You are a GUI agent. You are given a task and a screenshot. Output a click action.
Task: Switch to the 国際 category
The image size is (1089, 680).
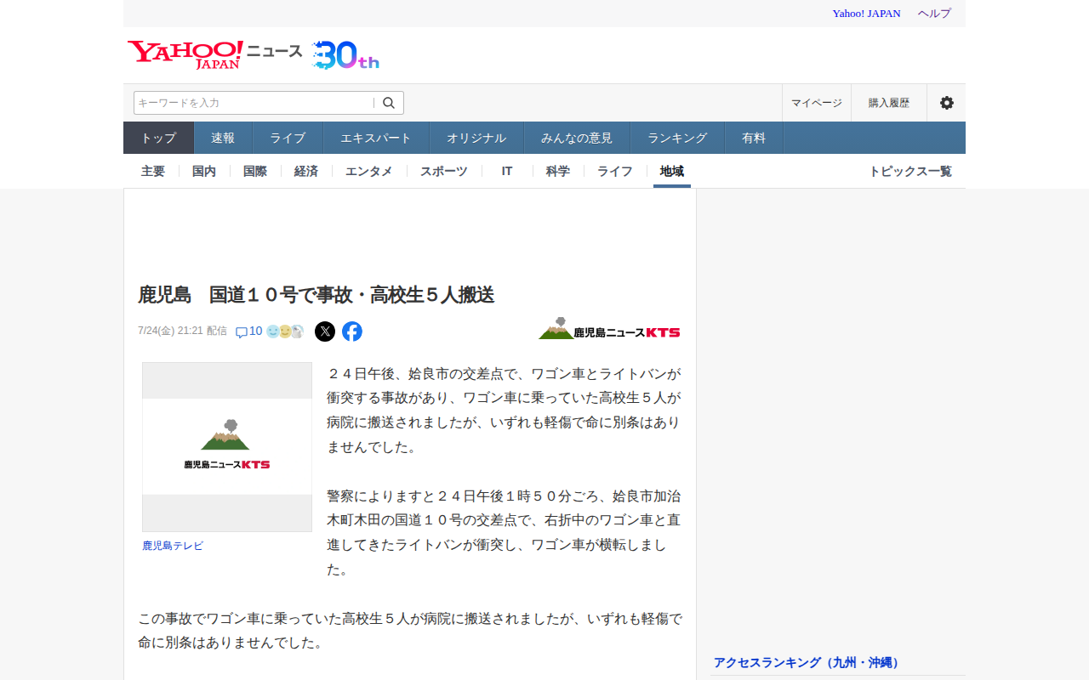point(255,171)
